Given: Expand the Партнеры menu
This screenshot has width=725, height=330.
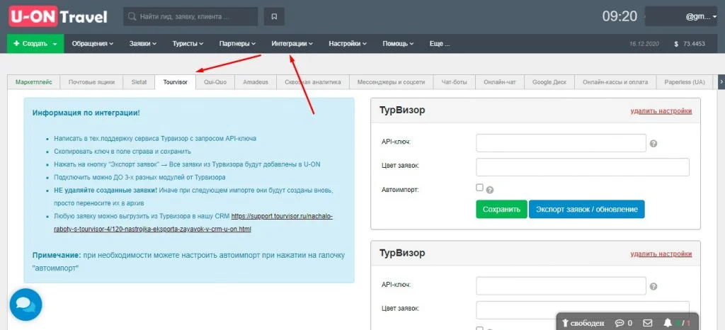Looking at the screenshot, I should 237,44.
